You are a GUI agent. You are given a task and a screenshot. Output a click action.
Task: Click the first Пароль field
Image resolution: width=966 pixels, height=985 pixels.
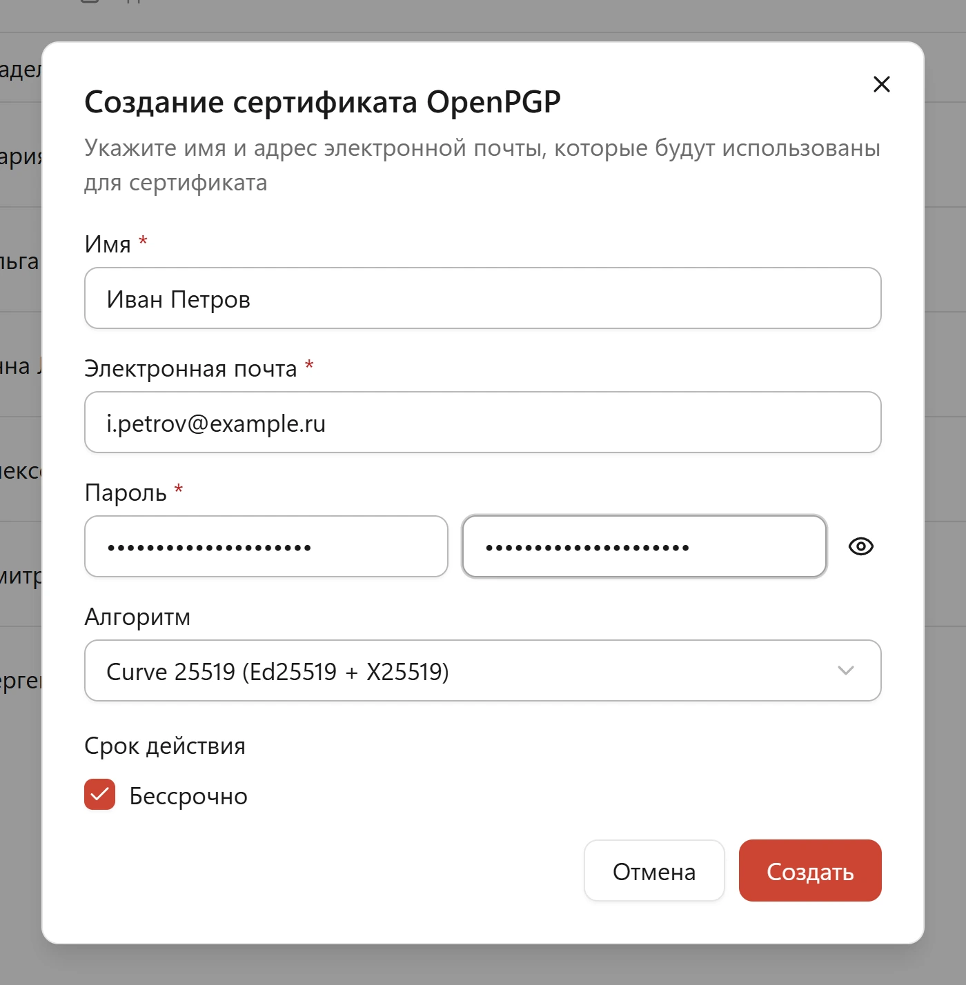point(266,546)
